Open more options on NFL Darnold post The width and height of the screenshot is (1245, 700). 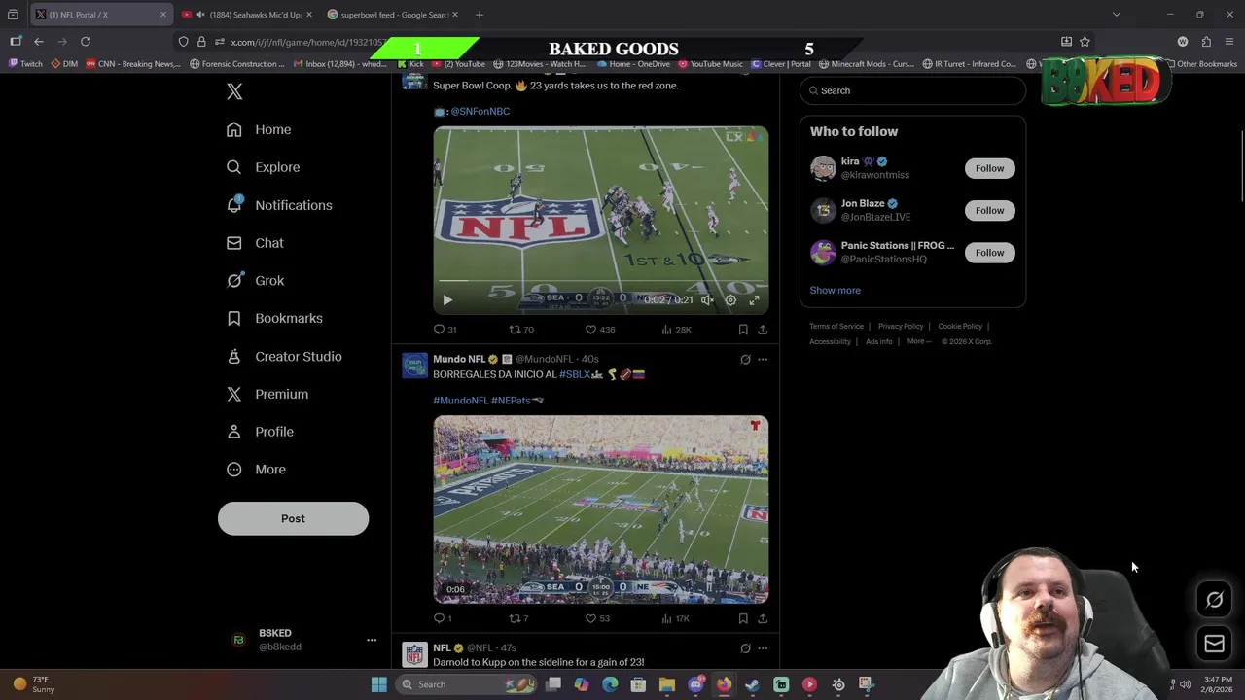[763, 648]
